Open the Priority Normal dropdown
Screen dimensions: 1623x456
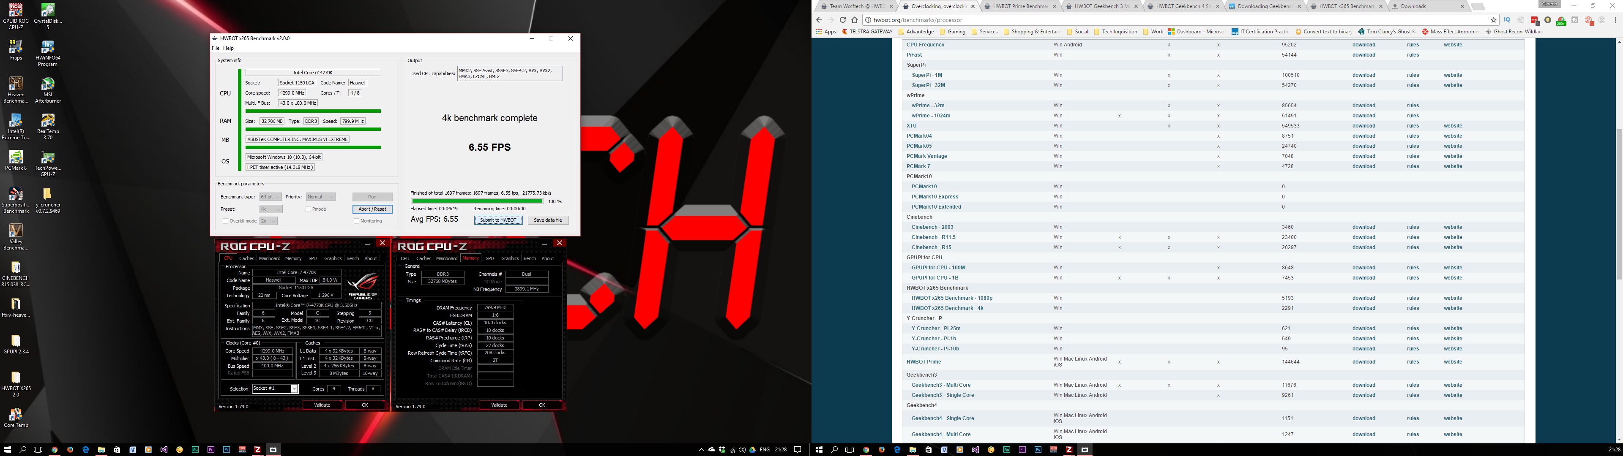tap(321, 197)
